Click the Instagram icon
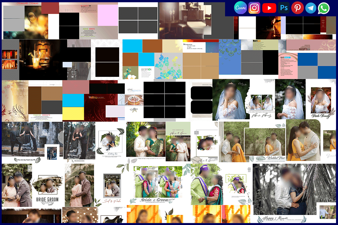Screen dimensions: 338x225 pos(254,8)
